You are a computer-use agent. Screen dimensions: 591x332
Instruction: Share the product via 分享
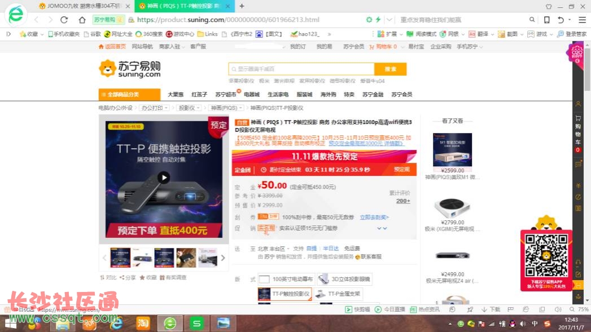(128, 277)
